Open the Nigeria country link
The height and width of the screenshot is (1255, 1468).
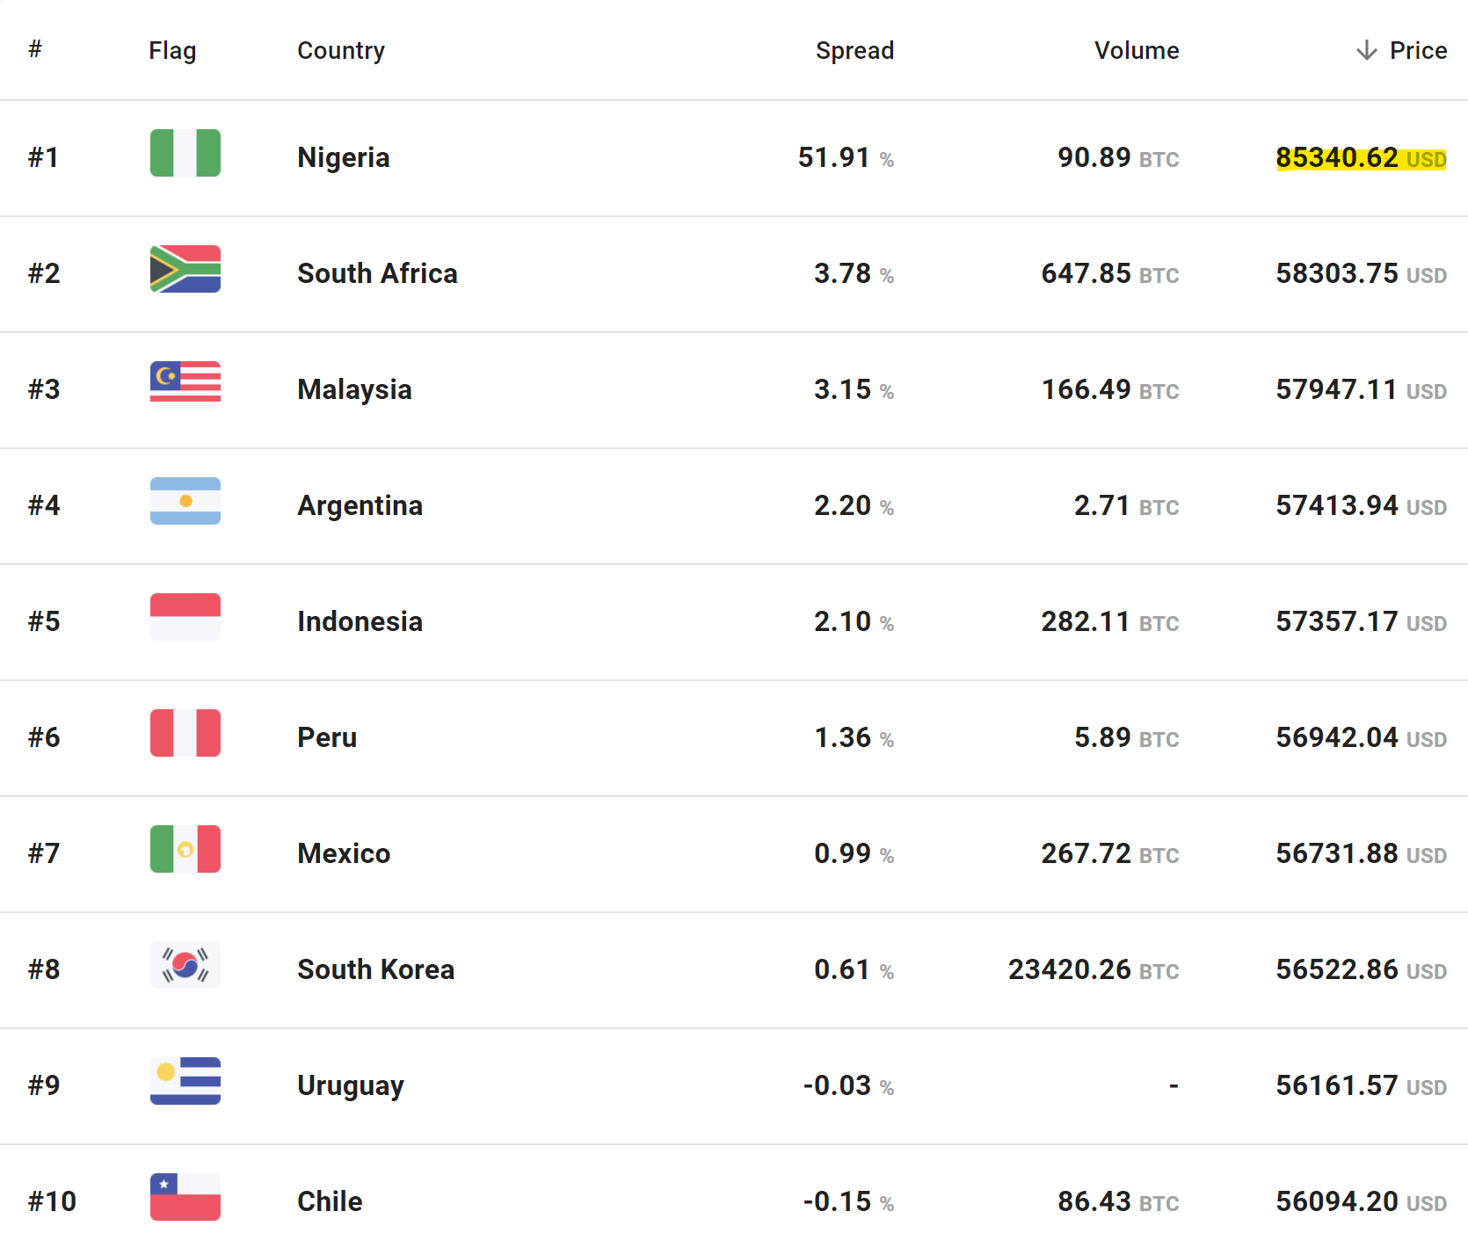click(x=343, y=157)
